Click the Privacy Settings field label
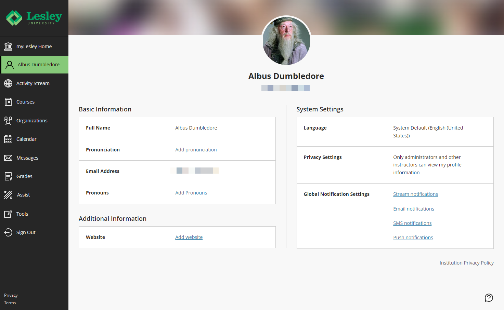504x310 pixels. (323, 157)
